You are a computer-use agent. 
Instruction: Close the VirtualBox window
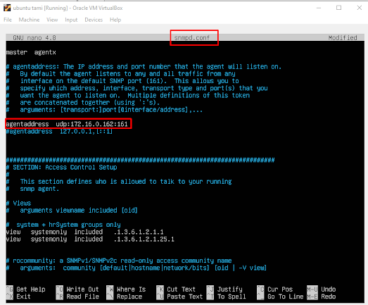[x=359, y=8]
